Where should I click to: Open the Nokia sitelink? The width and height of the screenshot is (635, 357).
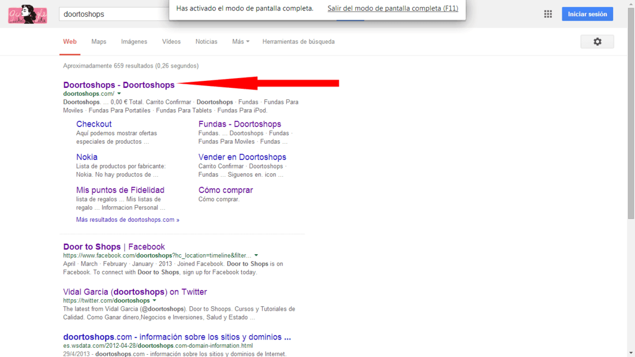coord(87,157)
